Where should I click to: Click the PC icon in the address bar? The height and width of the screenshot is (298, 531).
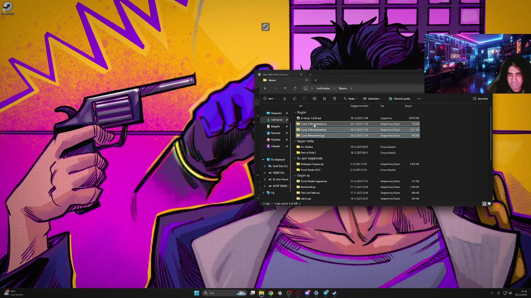click(306, 88)
